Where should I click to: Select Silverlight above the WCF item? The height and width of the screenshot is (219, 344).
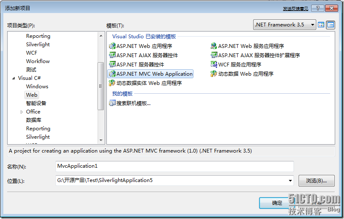[38, 44]
